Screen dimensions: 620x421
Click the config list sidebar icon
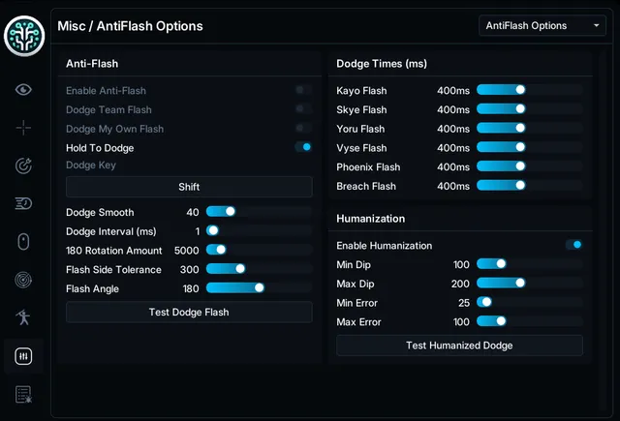[23, 395]
